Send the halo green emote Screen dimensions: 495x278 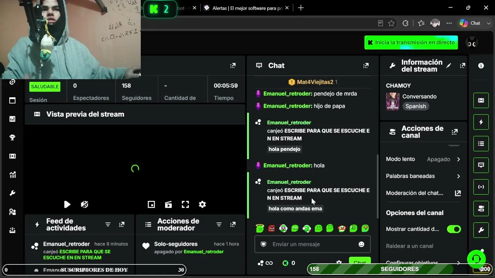tap(260, 229)
